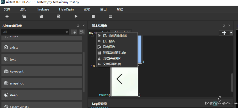Image resolution: width=238 pixels, height=108 pixels.
Task: Choose 文件异常恢复 from context menu
Action: [117, 64]
